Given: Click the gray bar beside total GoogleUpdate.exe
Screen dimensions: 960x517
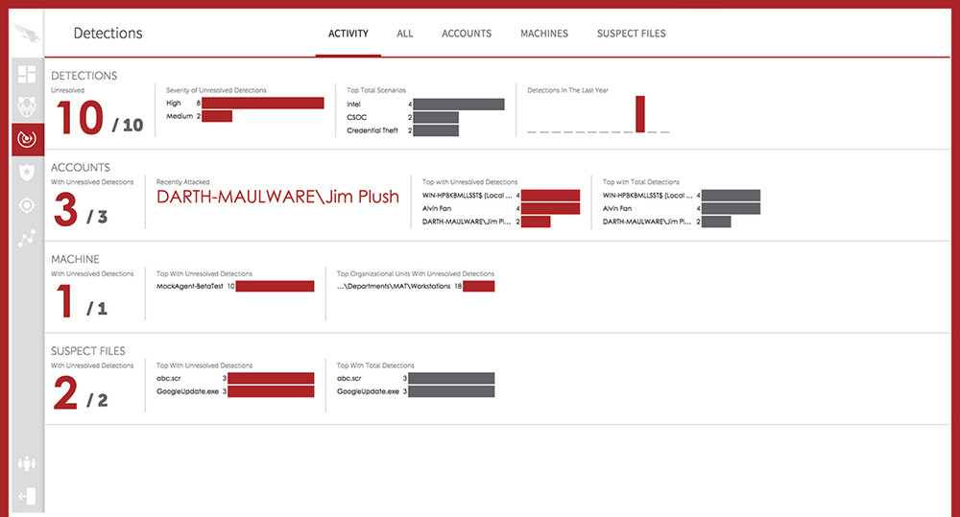Looking at the screenshot, I should (x=451, y=391).
